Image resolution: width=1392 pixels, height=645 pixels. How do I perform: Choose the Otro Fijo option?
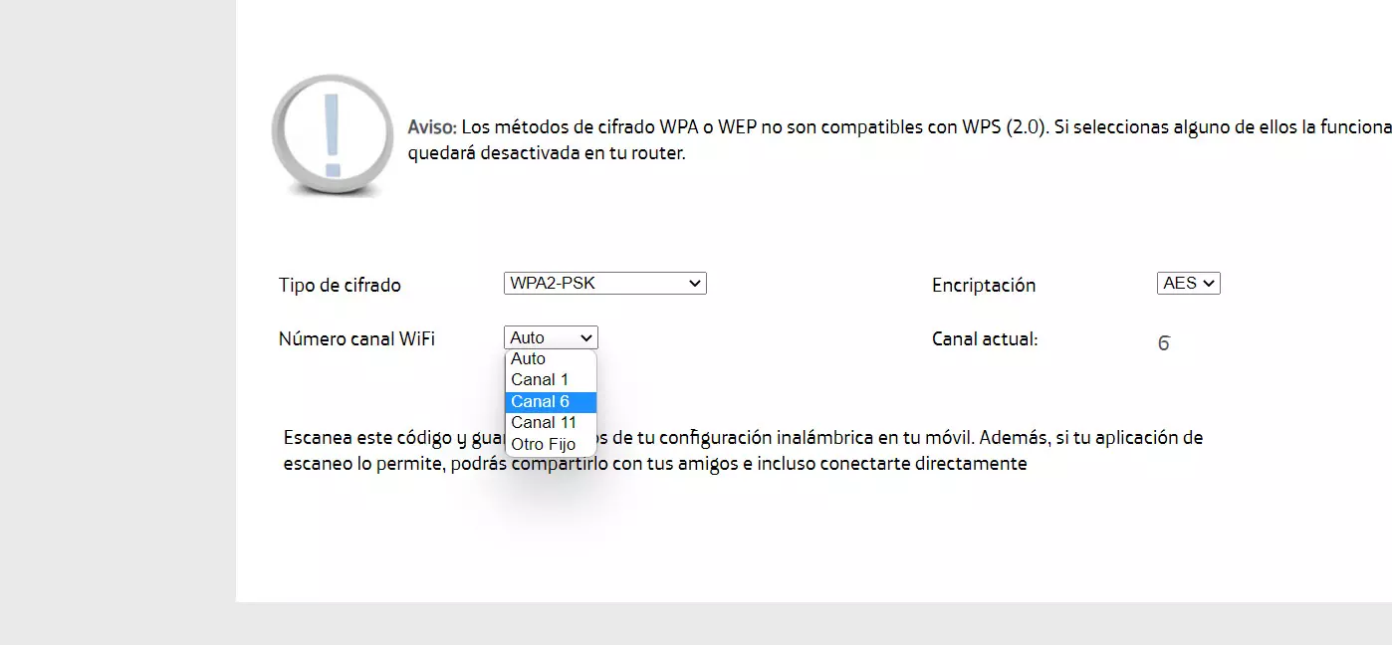pyautogui.click(x=551, y=445)
